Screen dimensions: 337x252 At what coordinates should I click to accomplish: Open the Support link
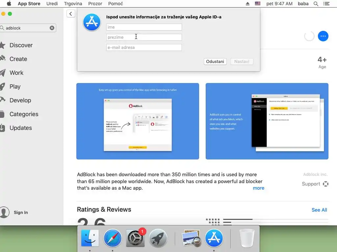[311, 184]
